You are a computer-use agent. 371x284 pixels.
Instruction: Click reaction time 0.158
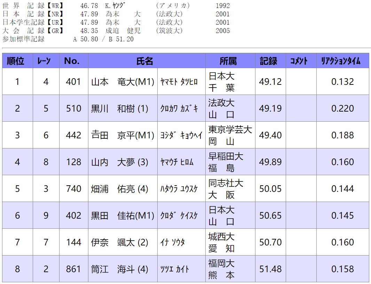[x=342, y=269]
